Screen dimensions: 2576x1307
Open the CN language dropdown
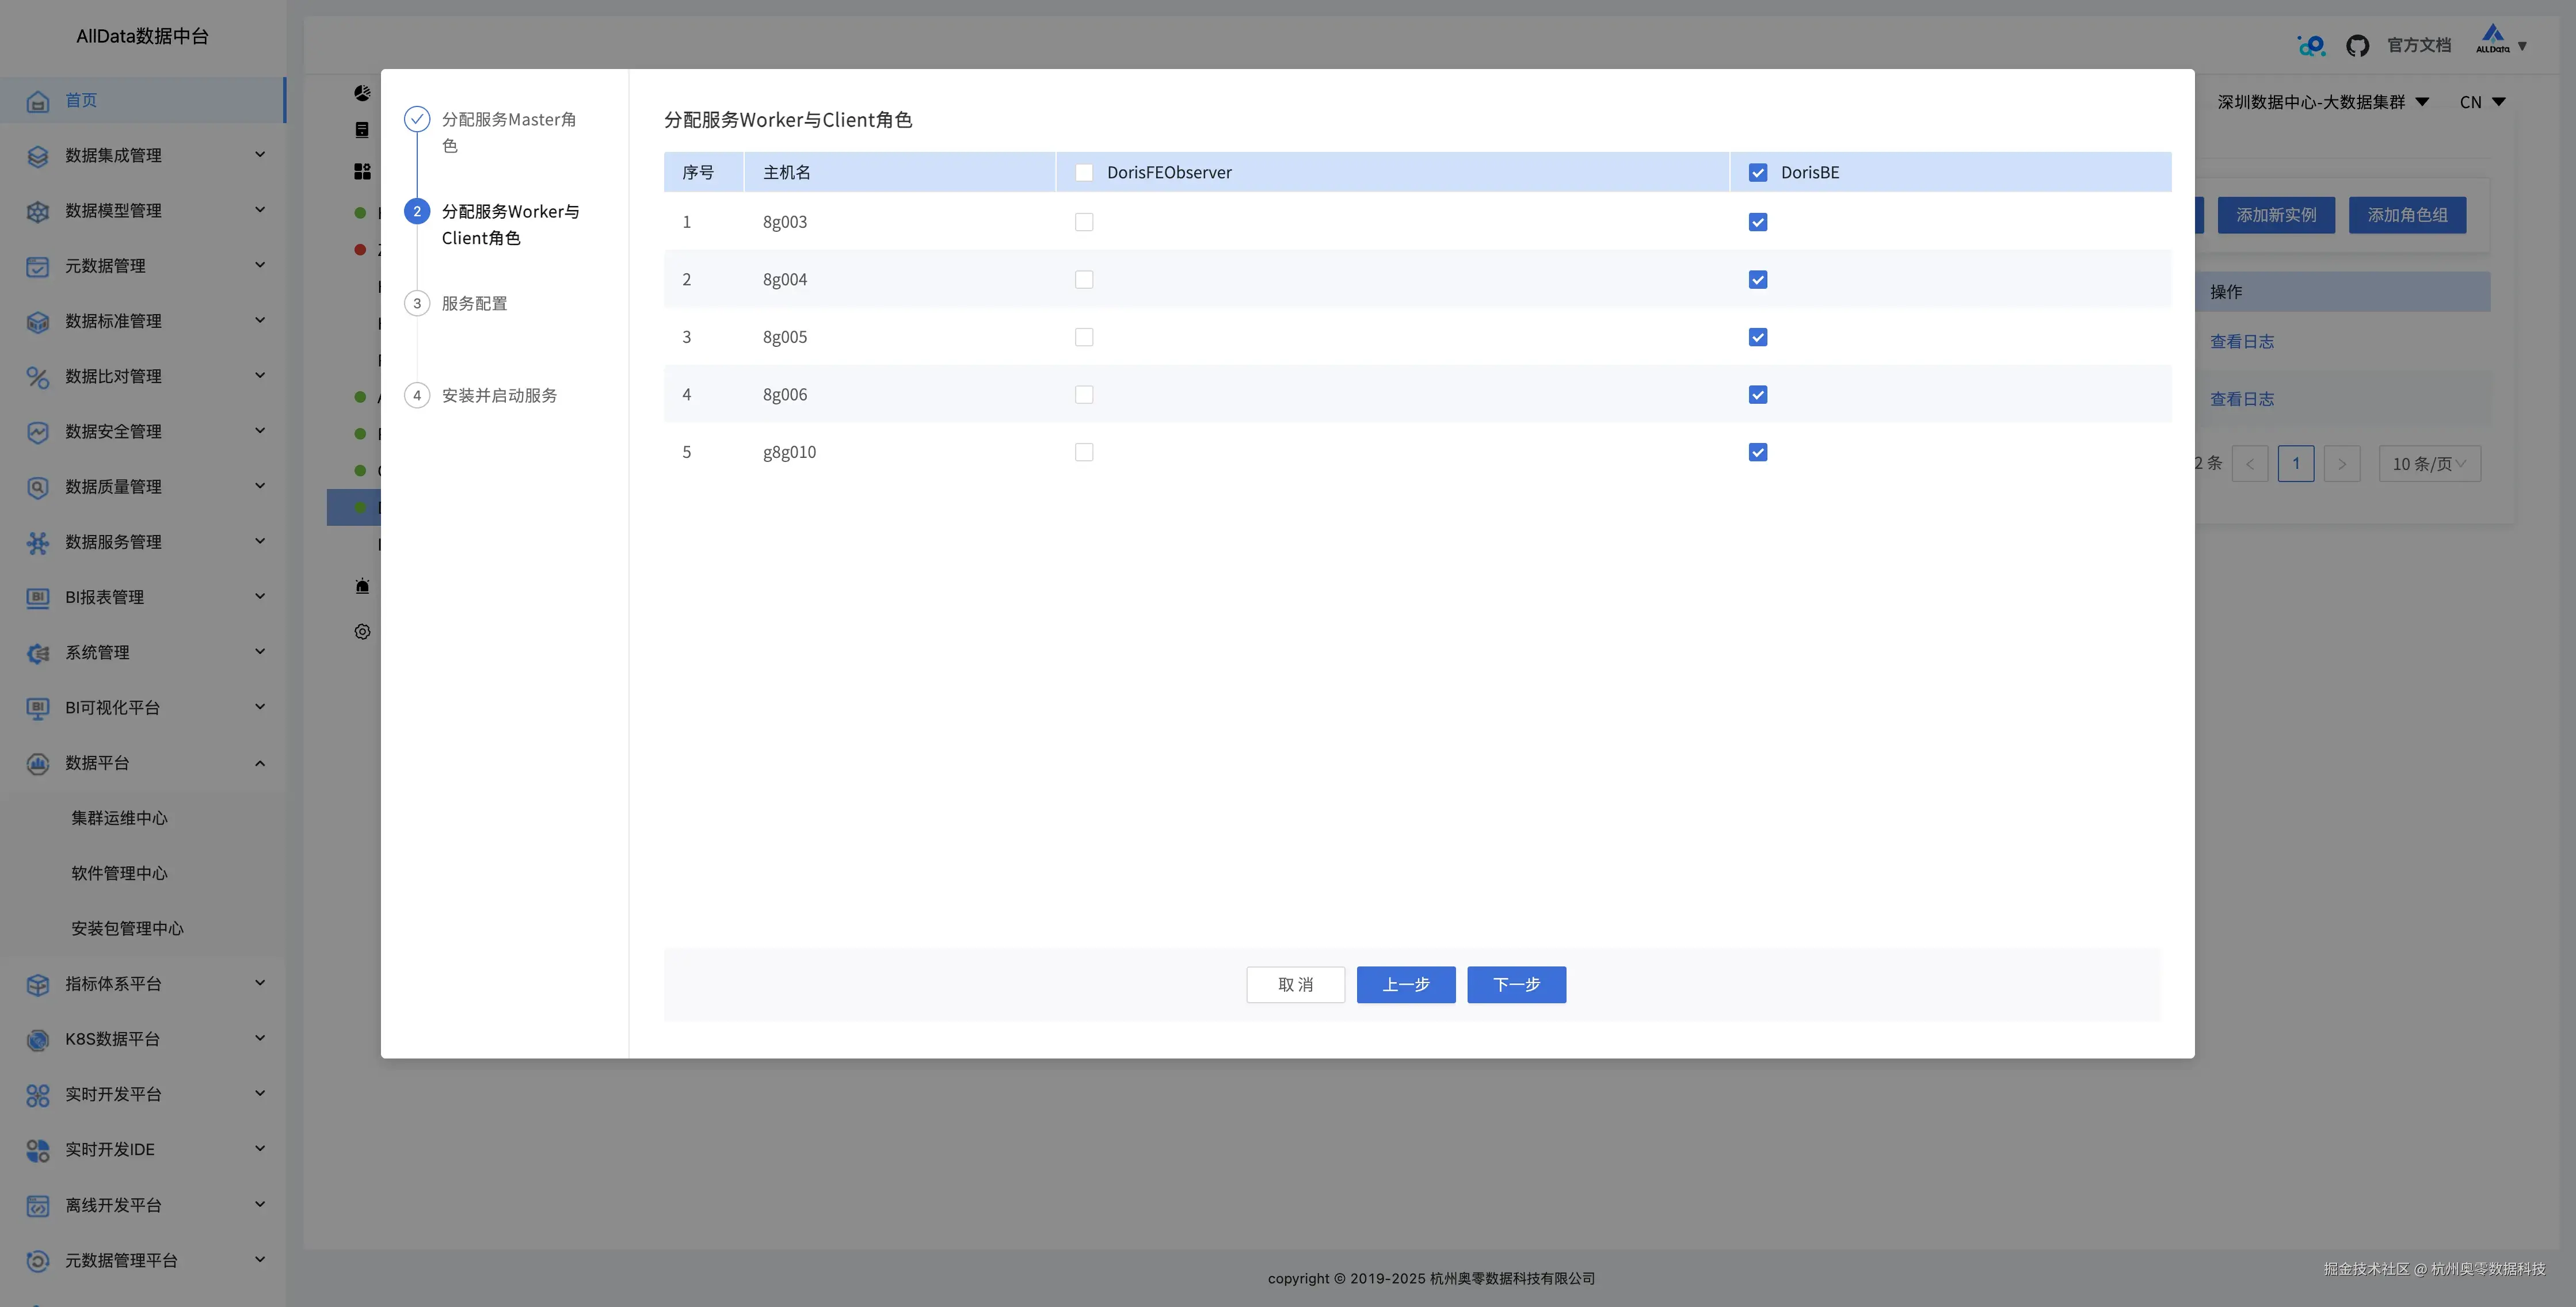pos(2482,102)
